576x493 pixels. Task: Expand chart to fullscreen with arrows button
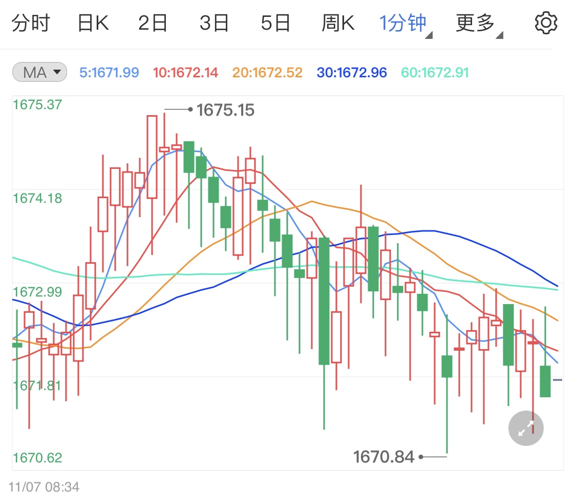coord(526,428)
